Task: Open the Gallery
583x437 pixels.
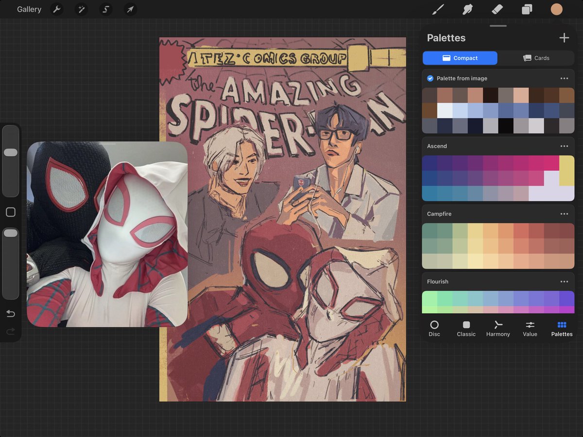Action: [x=29, y=9]
